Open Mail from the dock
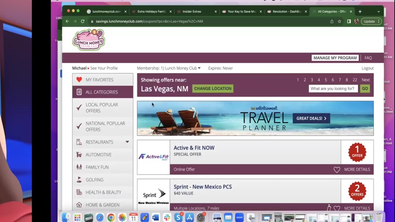Viewport: 395px width, 222px height. tap(228, 217)
